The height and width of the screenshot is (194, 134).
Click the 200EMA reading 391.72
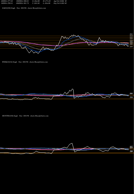point(22,3)
